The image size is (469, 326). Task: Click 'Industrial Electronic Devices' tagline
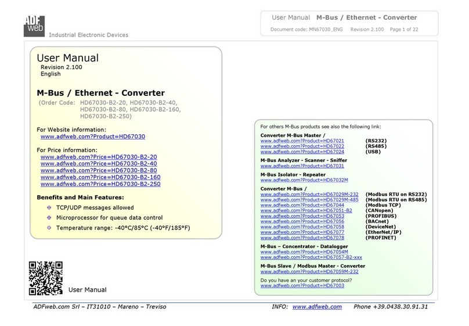[x=89, y=35]
